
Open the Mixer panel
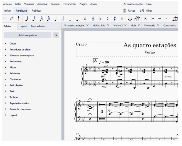146,11
